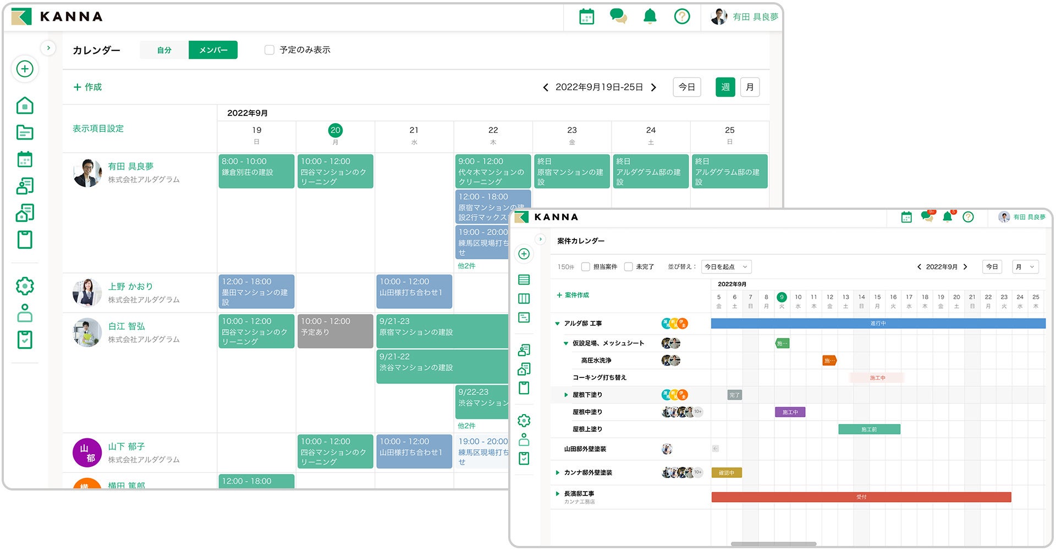Open the 今日を起点 sort dropdown
1056x552 pixels.
726,267
